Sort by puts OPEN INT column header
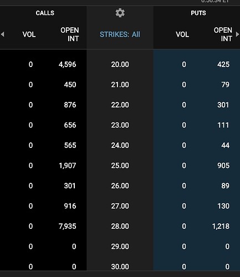This screenshot has width=240, height=277. (223, 34)
